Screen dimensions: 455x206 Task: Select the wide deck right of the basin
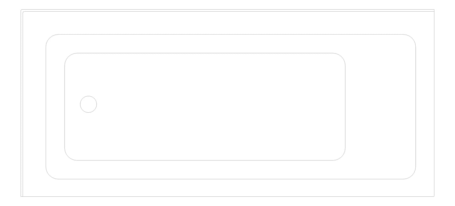380,107
